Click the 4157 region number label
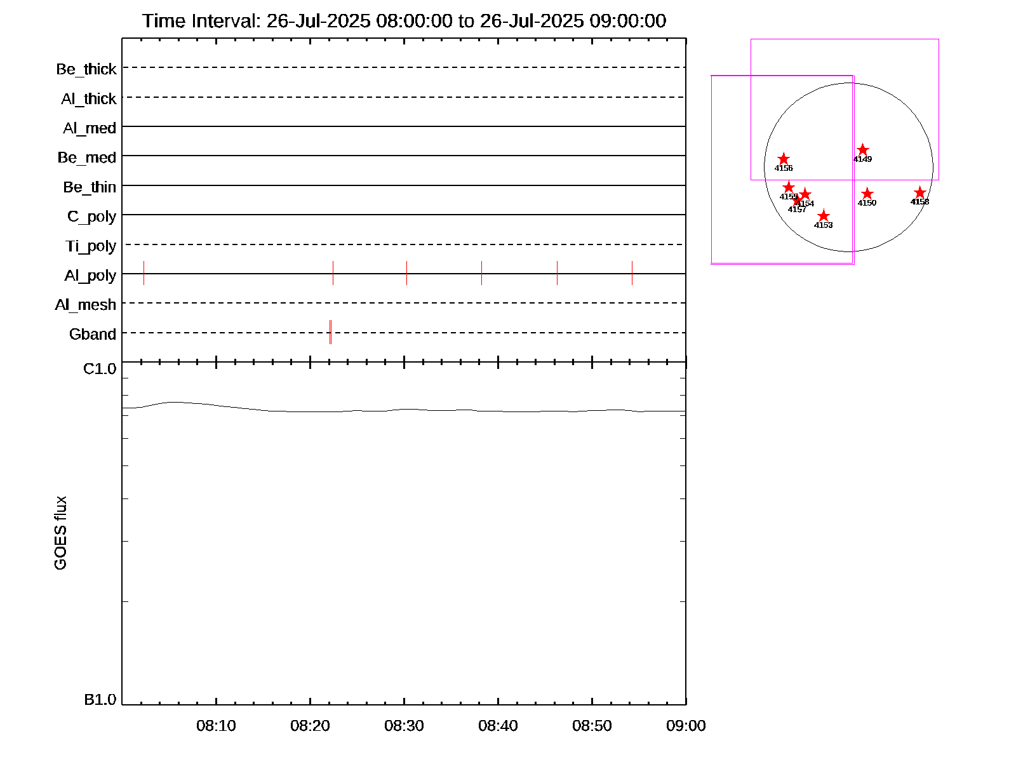Screen dimensions: 1016x762 click(x=796, y=210)
